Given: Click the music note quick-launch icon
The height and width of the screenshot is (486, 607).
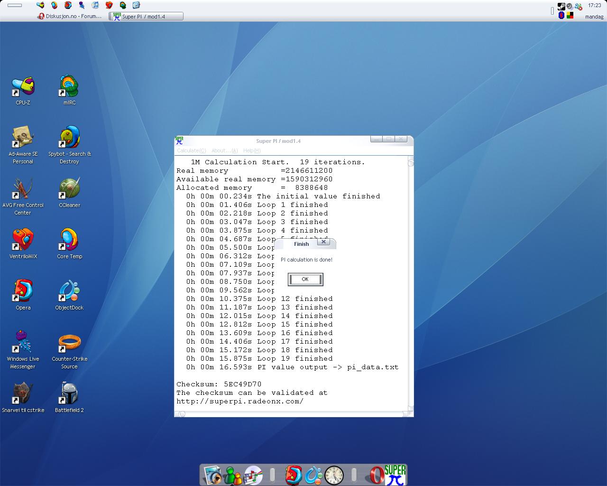Looking at the screenshot, I should (x=95, y=5).
